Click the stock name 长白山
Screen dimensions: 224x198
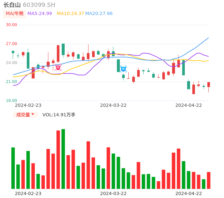click(x=12, y=5)
